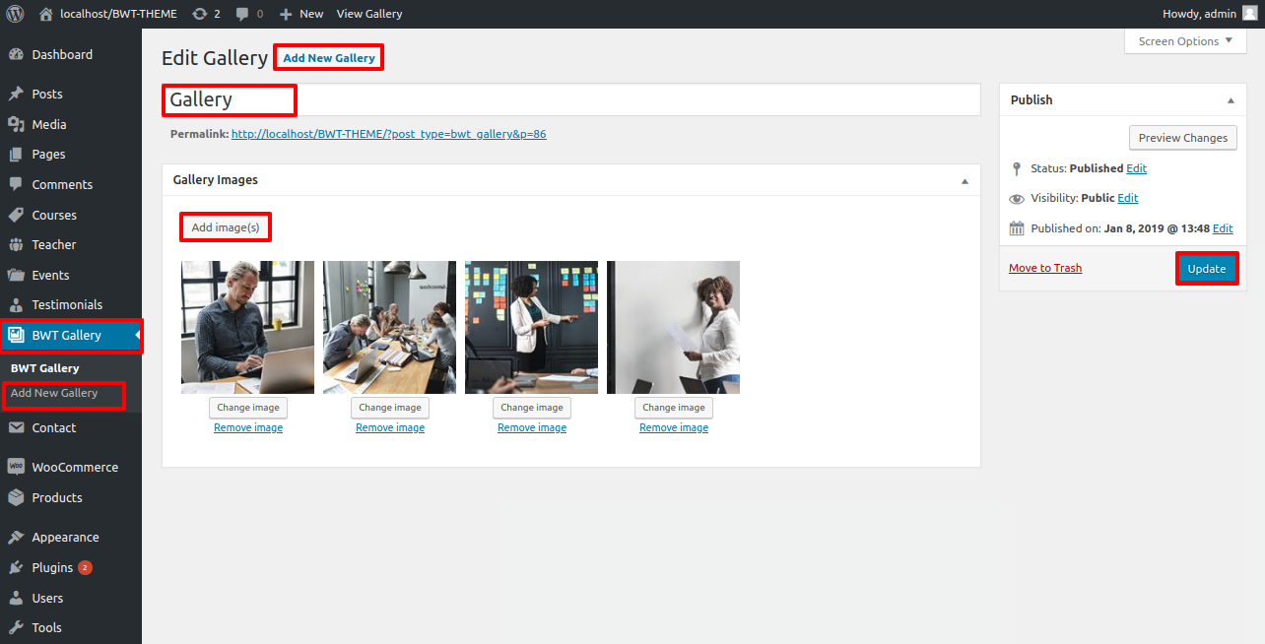1265x644 pixels.
Task: Click the WordPress logo icon
Action: click(x=15, y=14)
